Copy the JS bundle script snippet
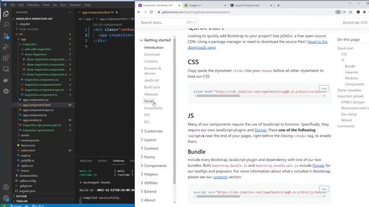369x207 pixels. pyautogui.click(x=324, y=189)
